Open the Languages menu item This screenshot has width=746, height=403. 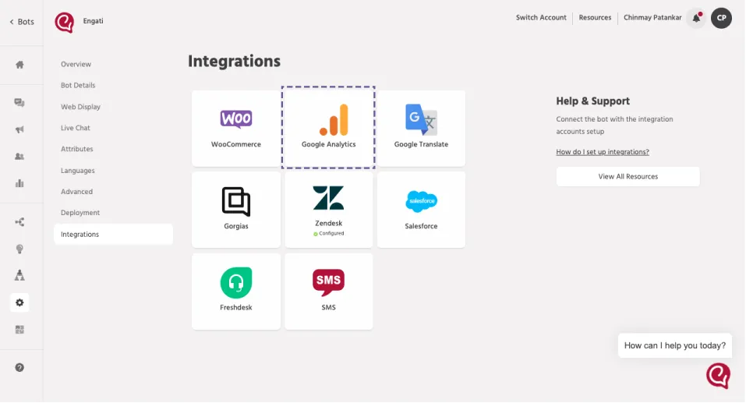pos(77,171)
